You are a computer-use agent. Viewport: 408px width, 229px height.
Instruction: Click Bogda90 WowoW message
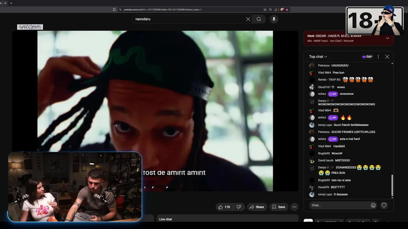pos(337,154)
